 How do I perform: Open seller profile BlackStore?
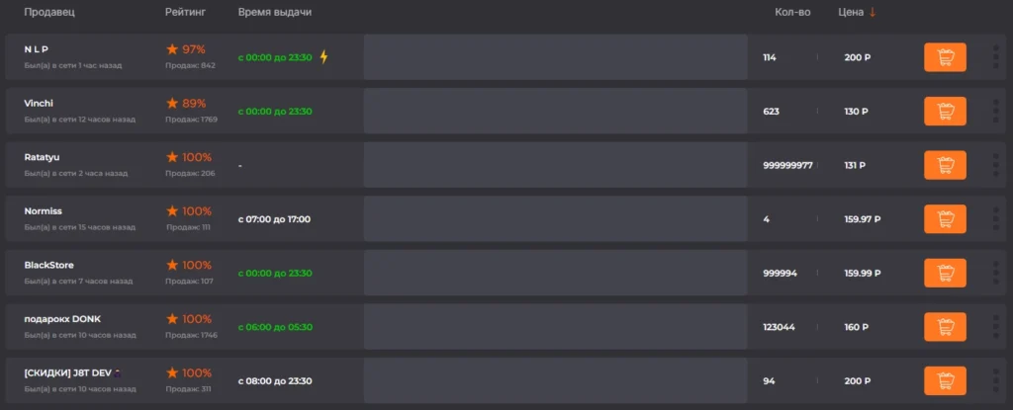coord(49,265)
